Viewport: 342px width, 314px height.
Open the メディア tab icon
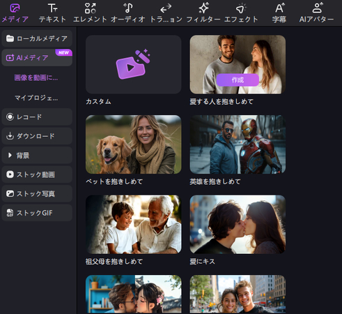15,8
